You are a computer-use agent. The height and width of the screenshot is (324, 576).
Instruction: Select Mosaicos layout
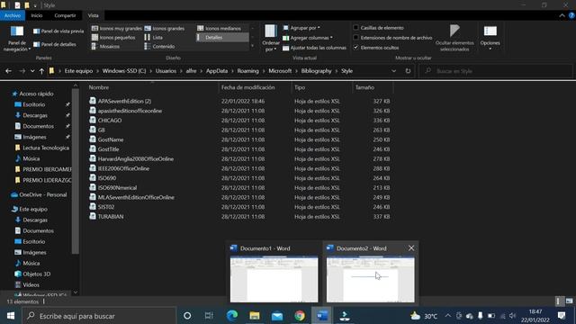(x=105, y=47)
